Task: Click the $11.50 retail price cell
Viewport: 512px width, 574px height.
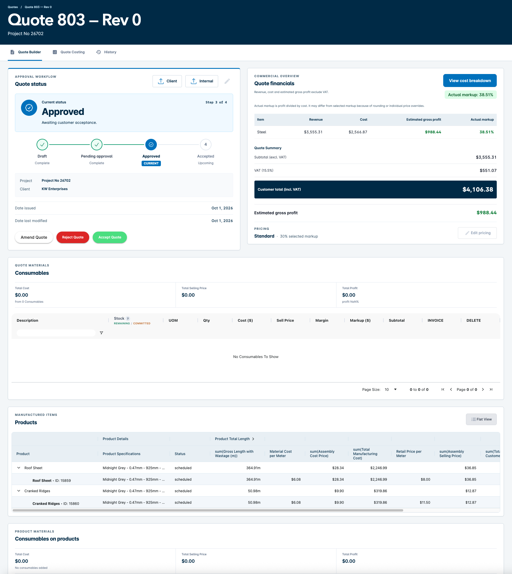Action: (x=425, y=503)
